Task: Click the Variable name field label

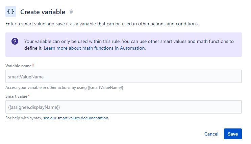Action: coord(18,66)
